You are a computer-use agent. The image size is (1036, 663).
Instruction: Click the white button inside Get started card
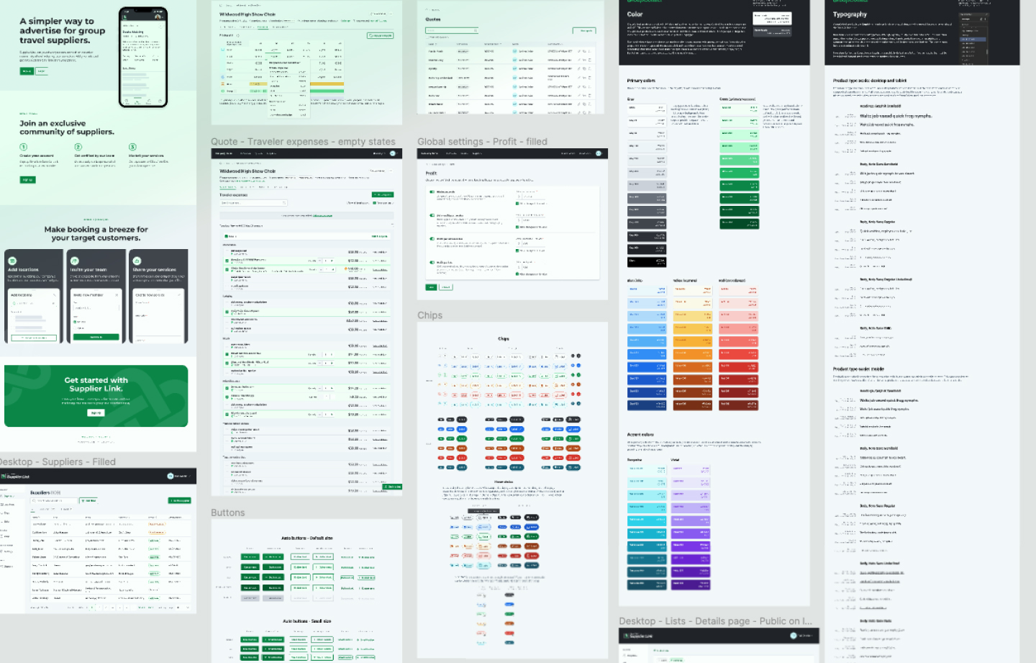click(96, 413)
